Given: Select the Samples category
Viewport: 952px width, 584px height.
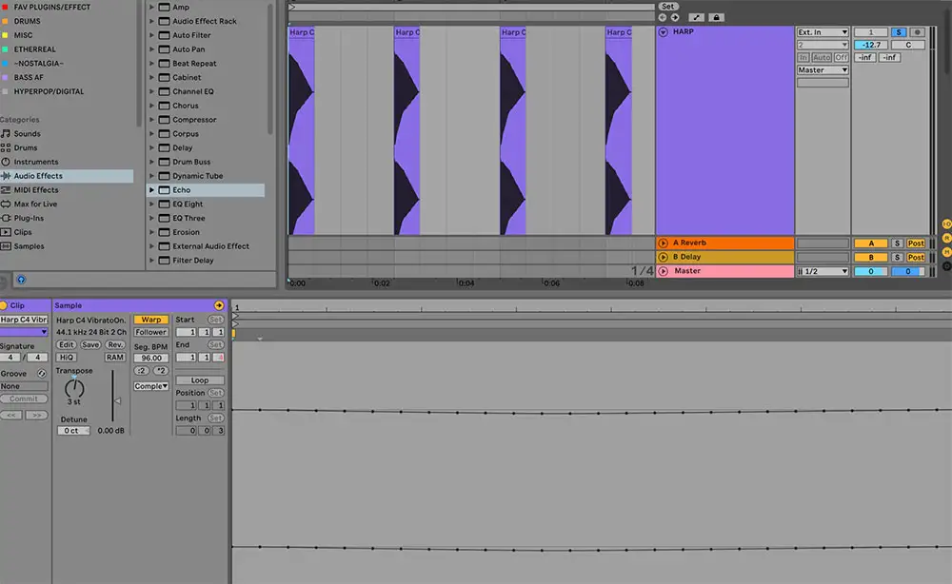Looking at the screenshot, I should (29, 246).
